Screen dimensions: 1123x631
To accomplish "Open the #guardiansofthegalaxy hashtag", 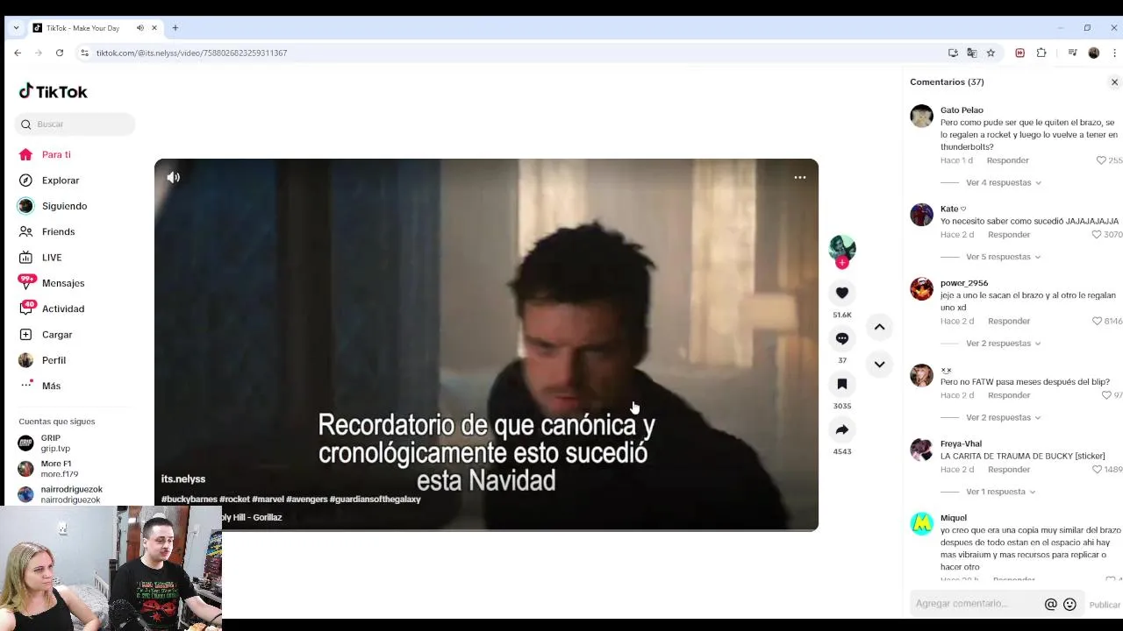I will pos(376,500).
